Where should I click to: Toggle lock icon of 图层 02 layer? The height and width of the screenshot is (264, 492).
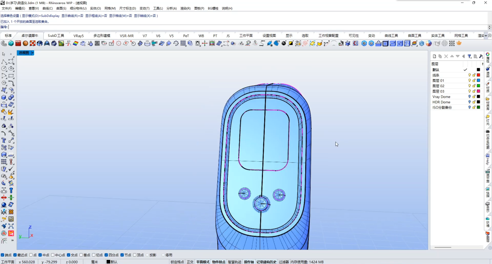click(474, 86)
